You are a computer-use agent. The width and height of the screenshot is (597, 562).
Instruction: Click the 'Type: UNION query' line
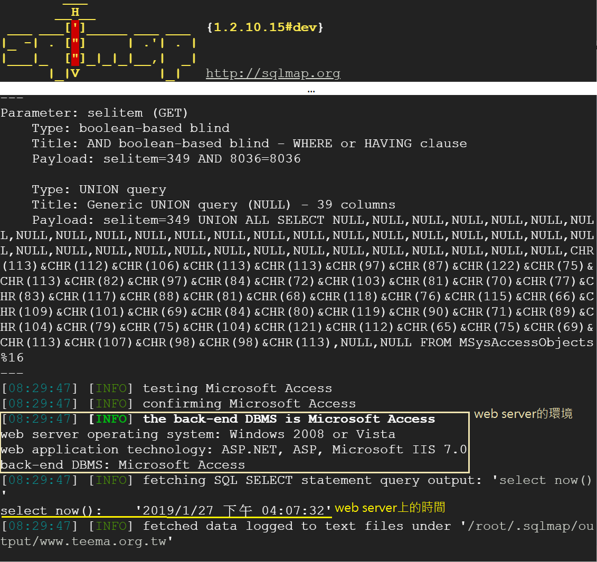tap(99, 189)
